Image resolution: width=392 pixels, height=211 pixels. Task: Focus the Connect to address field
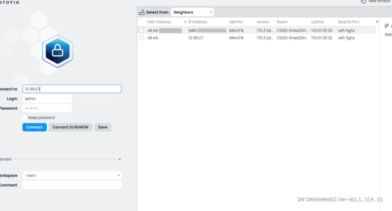point(72,89)
